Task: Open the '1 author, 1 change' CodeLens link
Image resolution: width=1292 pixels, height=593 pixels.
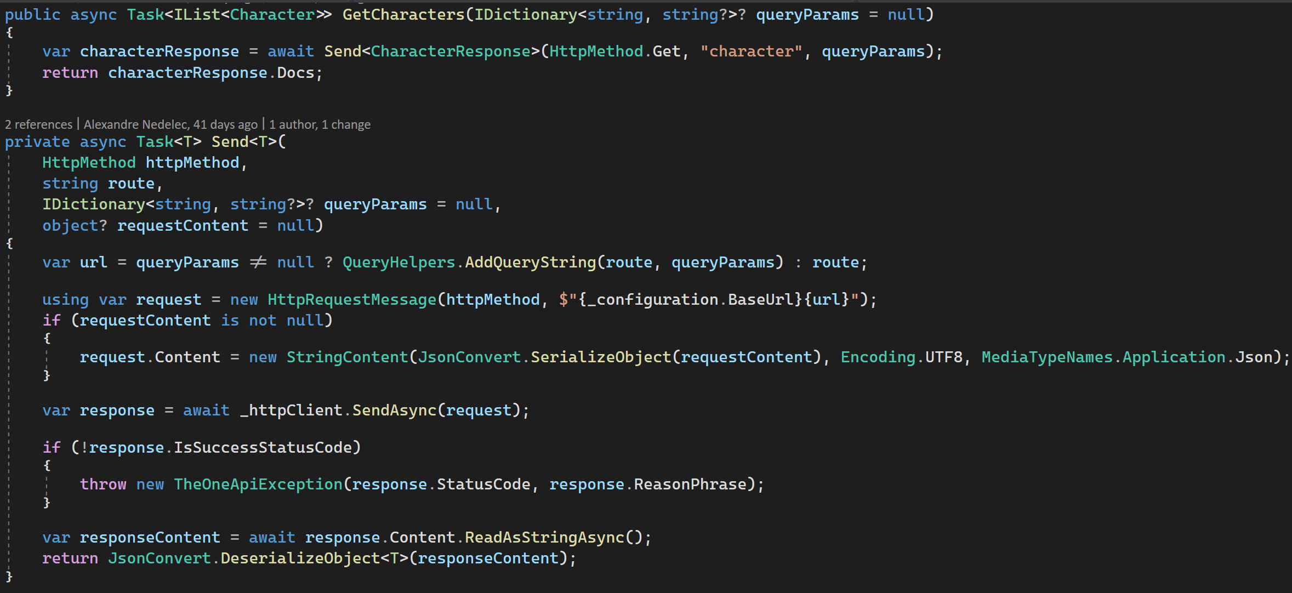Action: tap(321, 124)
